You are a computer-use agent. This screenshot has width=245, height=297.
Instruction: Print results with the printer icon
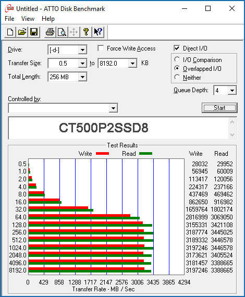click(50, 32)
